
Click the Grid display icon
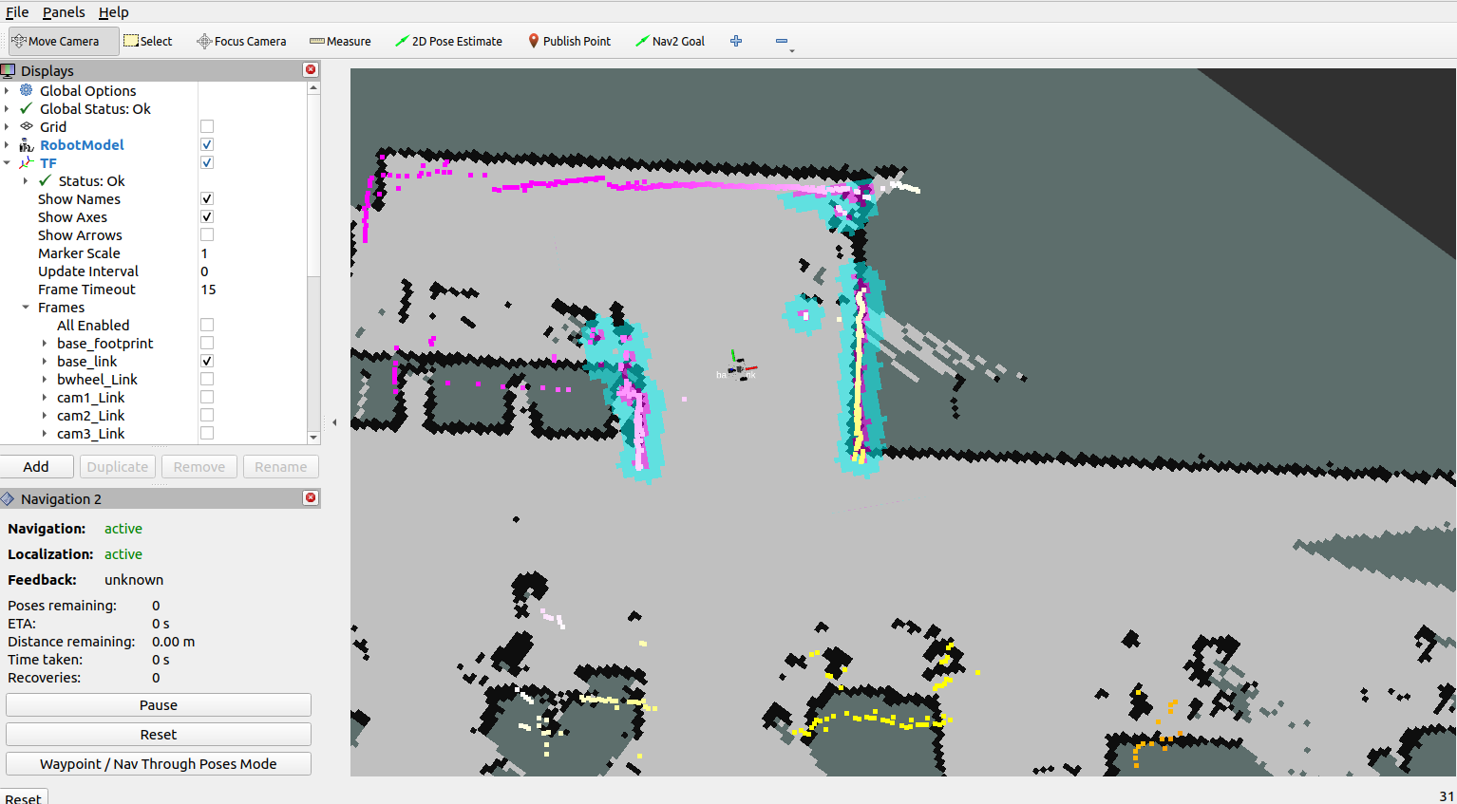[27, 126]
